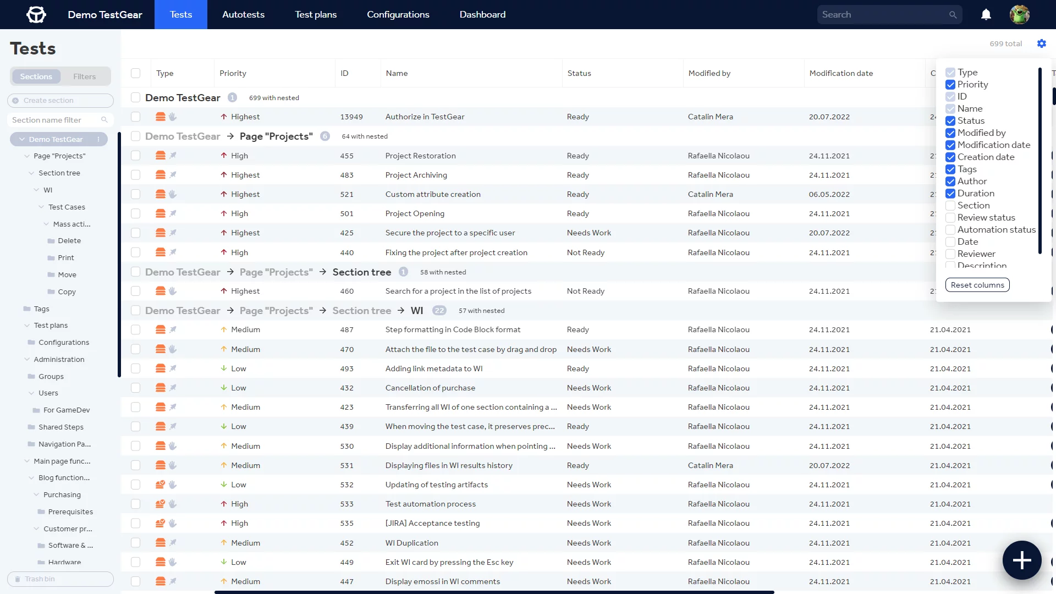This screenshot has width=1056, height=594.
Task: Click the type icon for Updating of testing artifacts
Action: [x=160, y=485]
